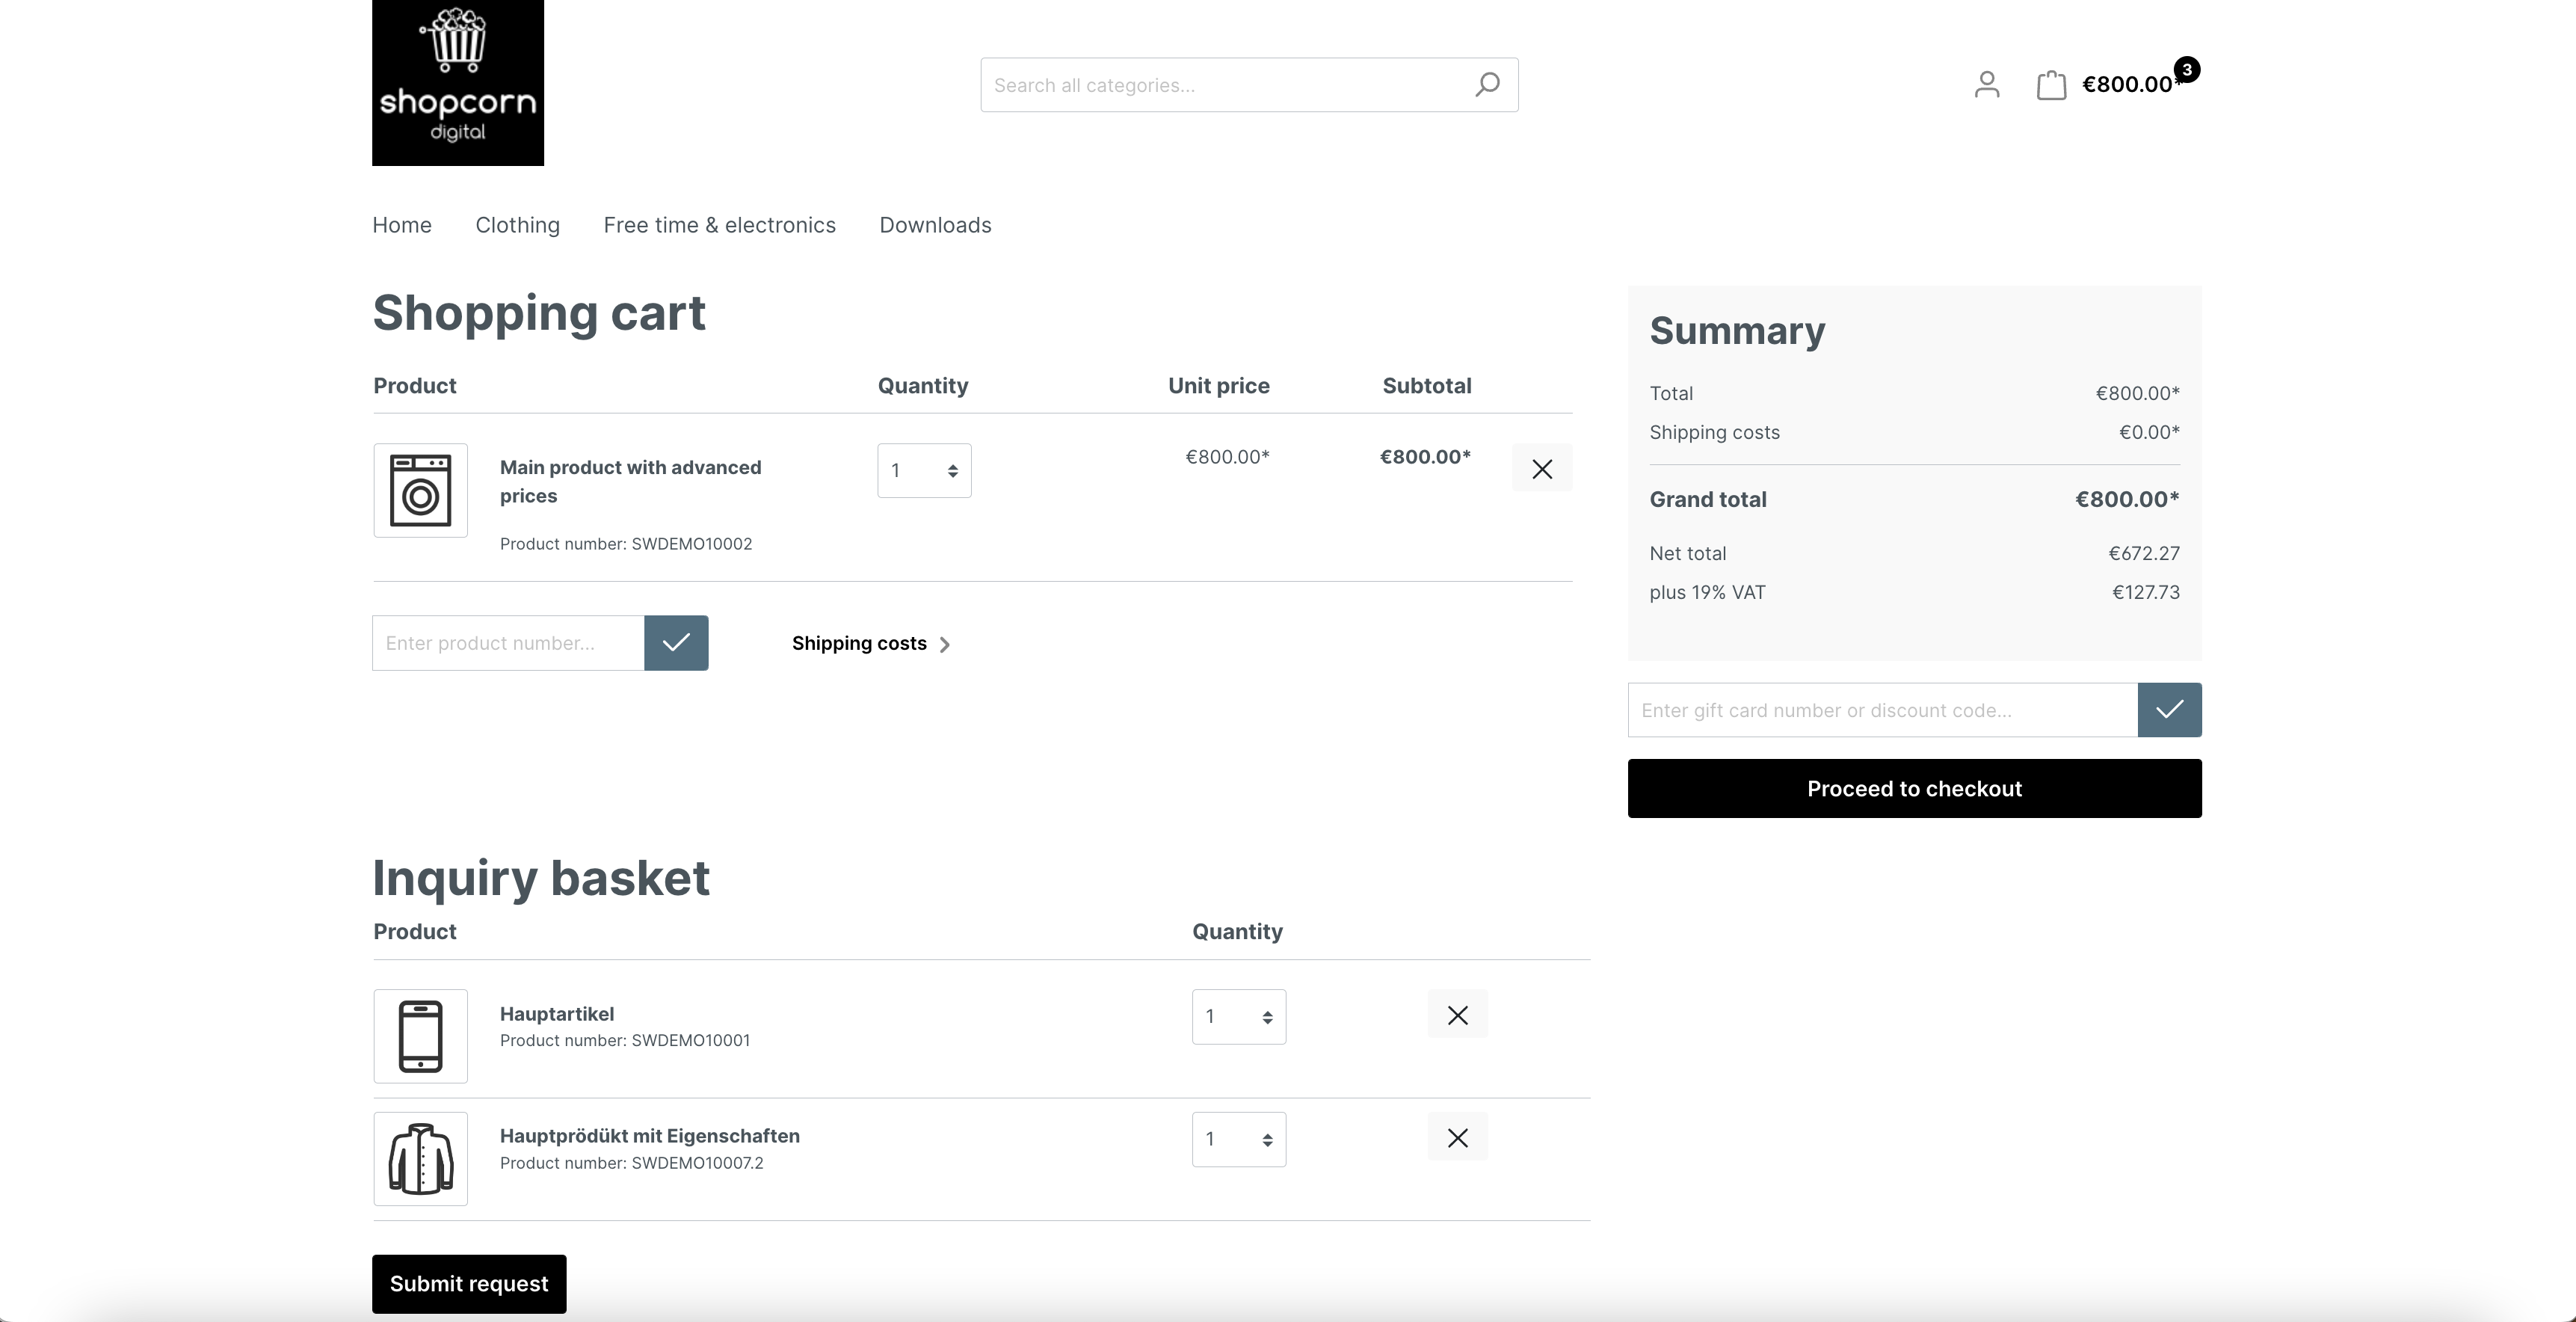Image resolution: width=2576 pixels, height=1322 pixels.
Task: Click Submit request button
Action: [x=469, y=1283]
